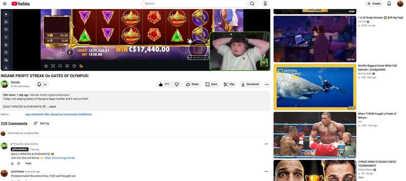Open World's Biggest Great White thumbnail
Viewport: 406px width, 181px height.
click(315, 87)
